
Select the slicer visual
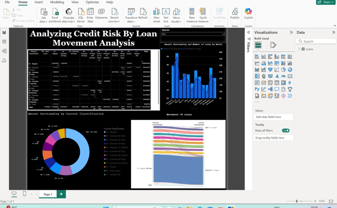pos(270,83)
